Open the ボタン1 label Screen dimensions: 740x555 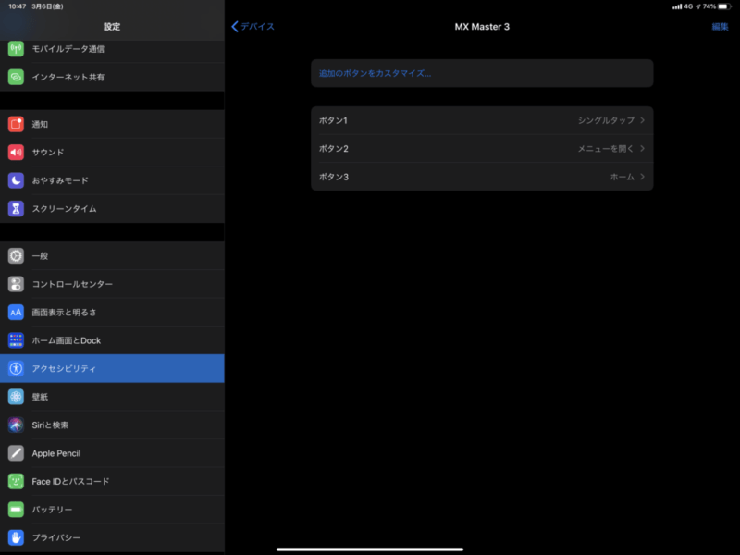pyautogui.click(x=333, y=120)
